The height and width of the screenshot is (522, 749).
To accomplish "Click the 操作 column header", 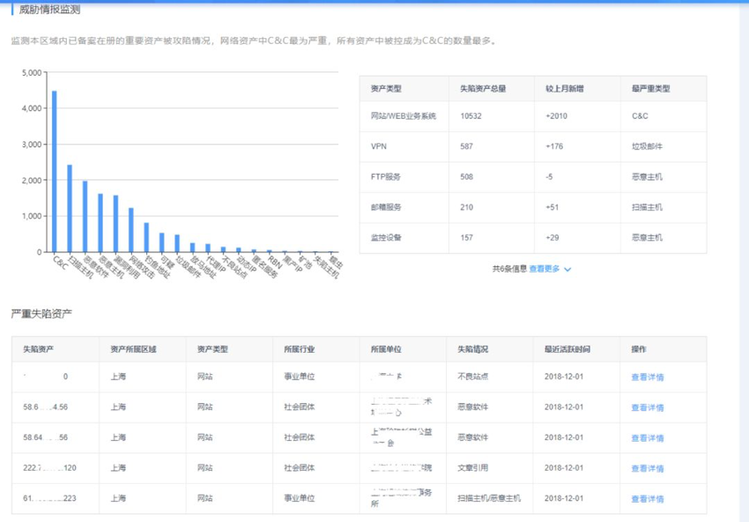I will [639, 349].
